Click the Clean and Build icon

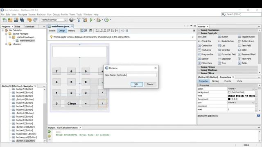tap(85, 20)
